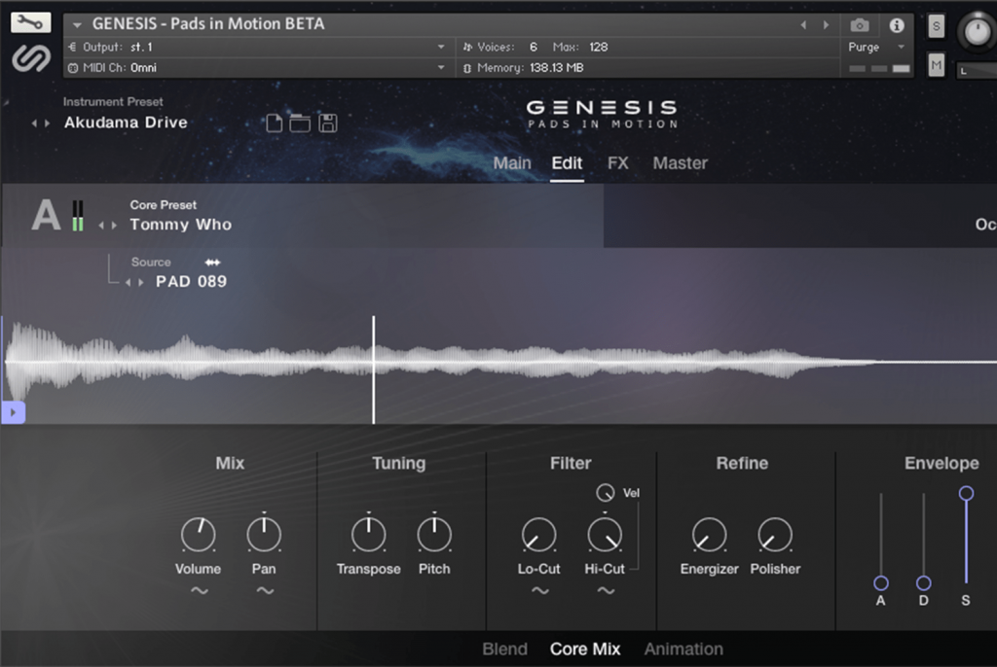
Task: Switch to the Blend section
Action: tap(504, 649)
